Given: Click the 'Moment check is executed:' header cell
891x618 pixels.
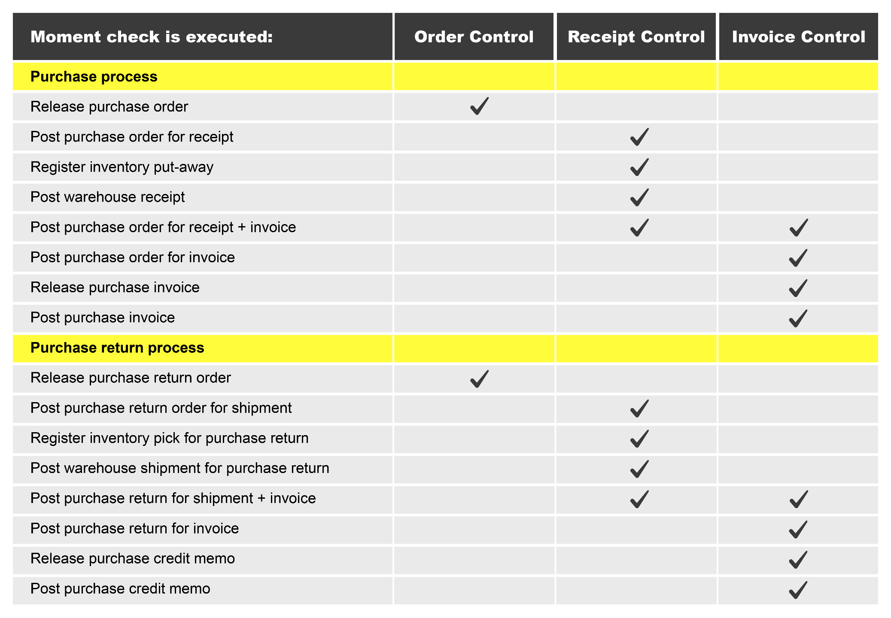Looking at the screenshot, I should pyautogui.click(x=152, y=37).
